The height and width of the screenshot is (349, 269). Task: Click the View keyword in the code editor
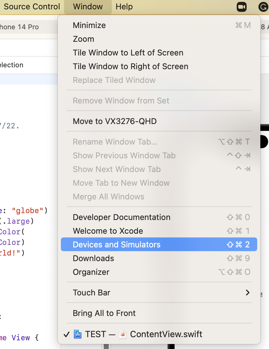21,338
